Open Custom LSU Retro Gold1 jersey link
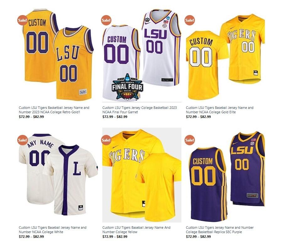The height and width of the screenshot is (246, 284). [54, 110]
